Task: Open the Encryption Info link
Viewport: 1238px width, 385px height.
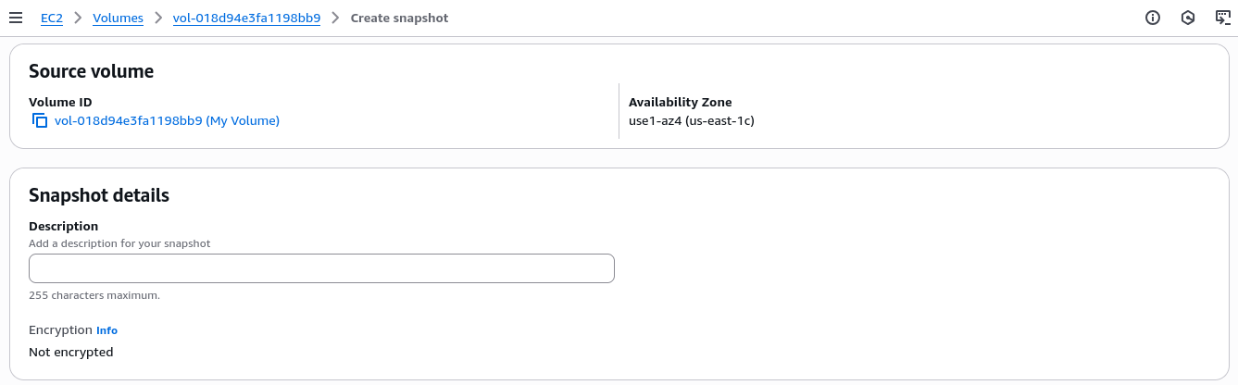Action: coord(106,330)
